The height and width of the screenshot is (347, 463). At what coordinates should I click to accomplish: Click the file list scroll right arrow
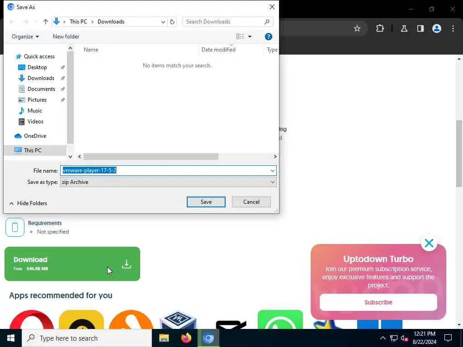point(275,156)
